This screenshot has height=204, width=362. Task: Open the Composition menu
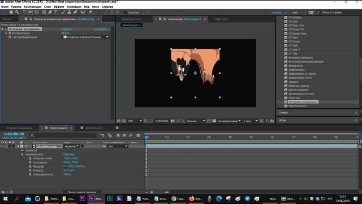tap(33, 7)
